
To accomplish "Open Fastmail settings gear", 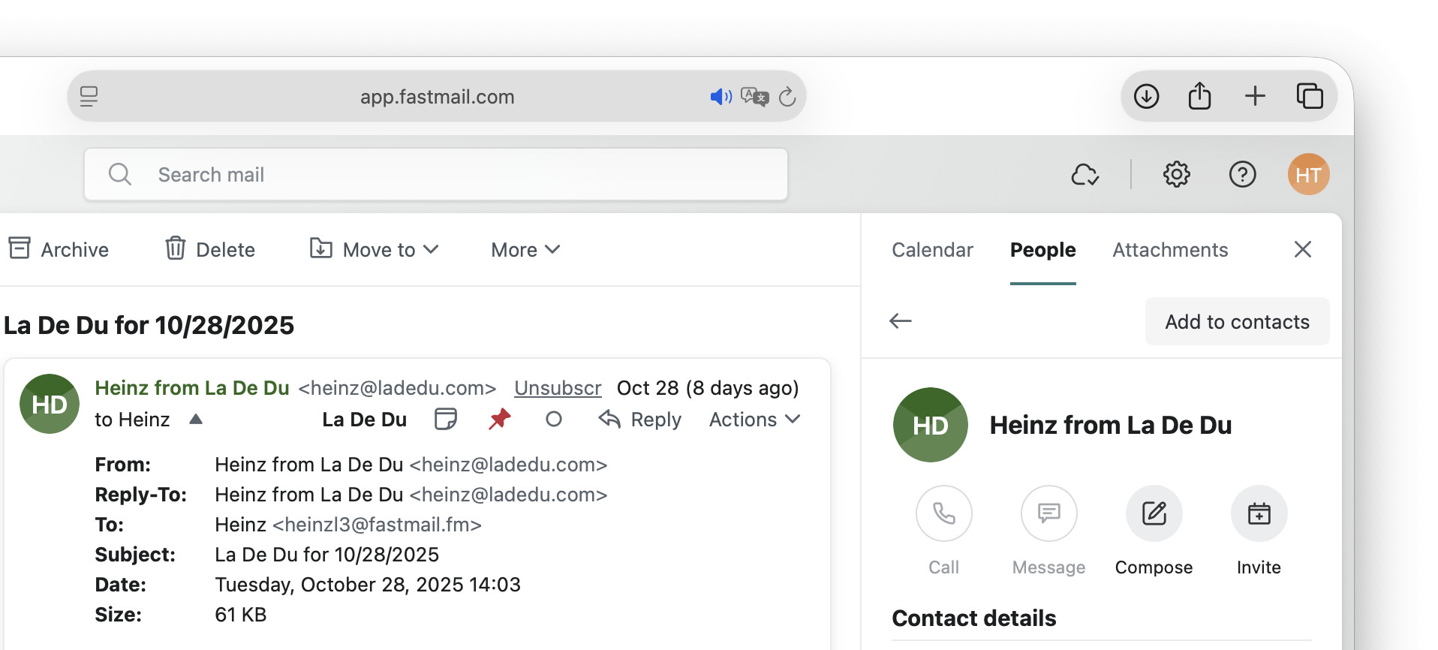I will (1176, 174).
